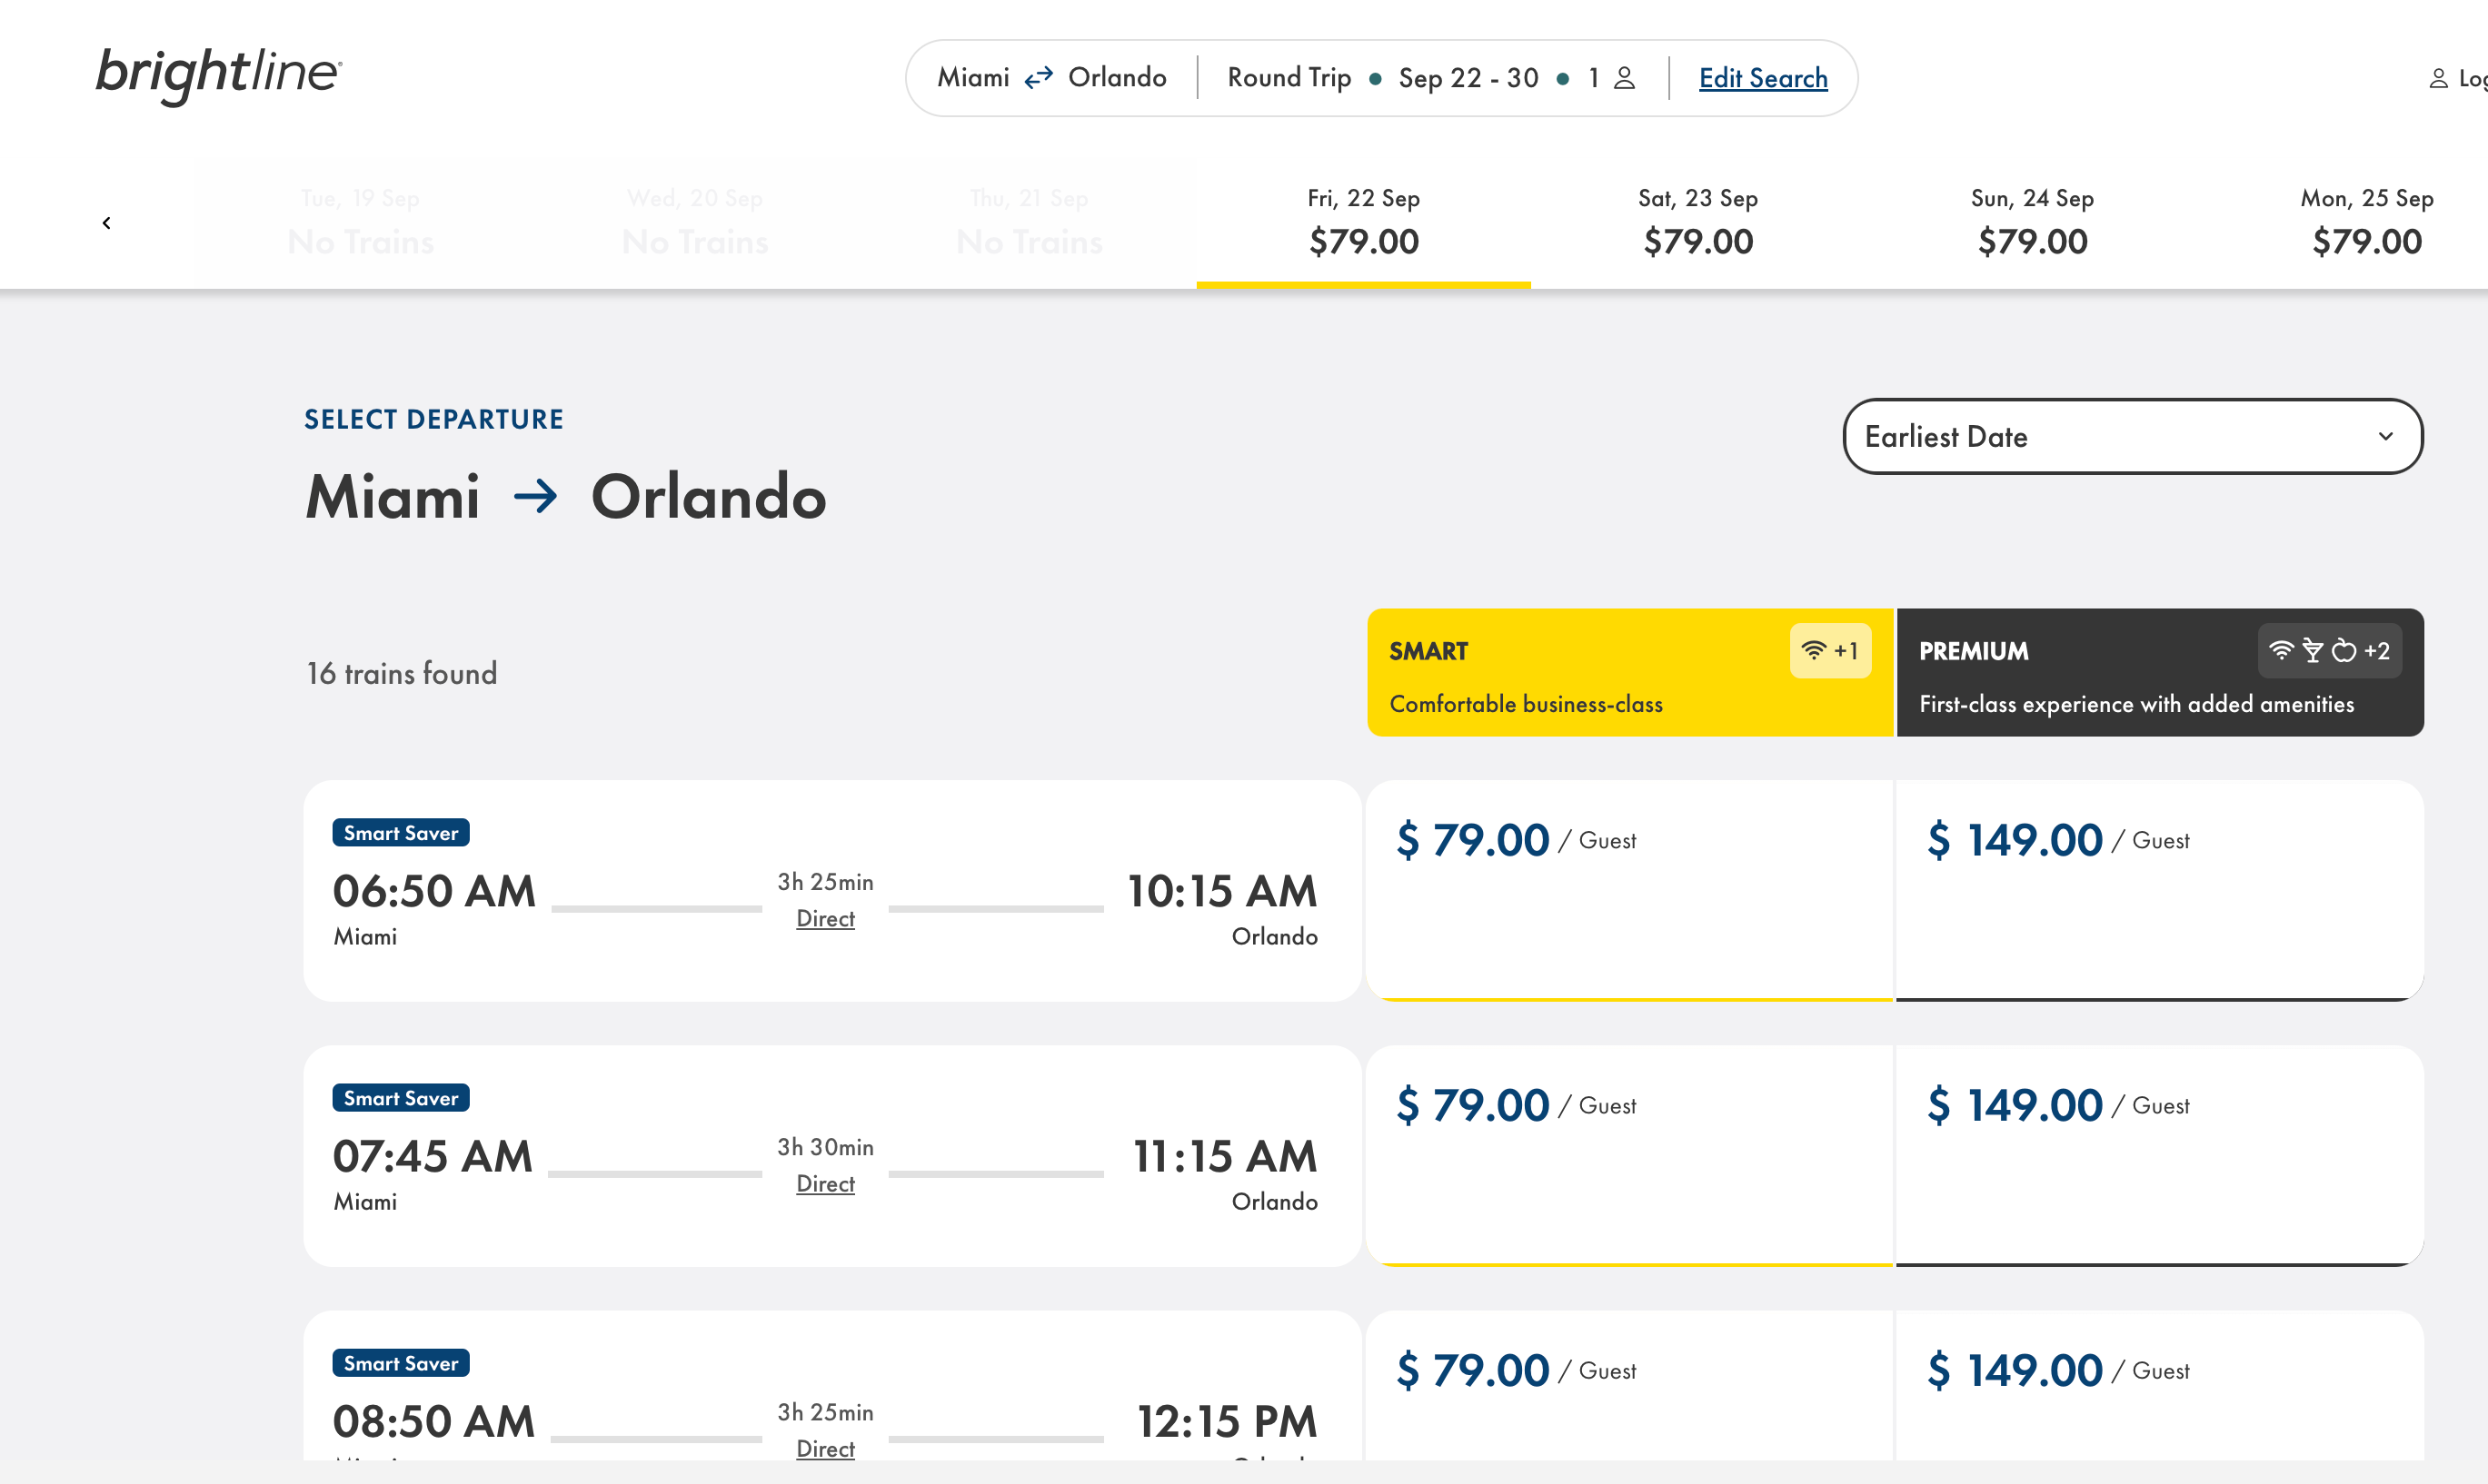Select $79 Smart fare for 06:50 AM train
Image resolution: width=2488 pixels, height=1484 pixels.
[x=1627, y=890]
